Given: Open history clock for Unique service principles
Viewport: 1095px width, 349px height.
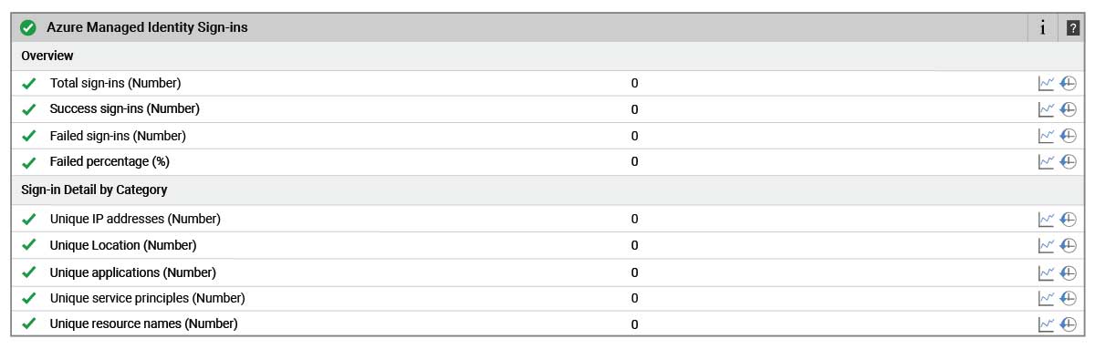Looking at the screenshot, I should (1069, 298).
